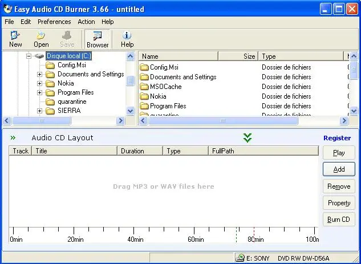Click the Program Files folder icon in file list
The width and height of the screenshot is (361, 264).
[144, 106]
